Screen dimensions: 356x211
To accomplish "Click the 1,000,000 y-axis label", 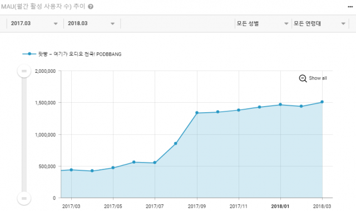I will click(x=45, y=135).
